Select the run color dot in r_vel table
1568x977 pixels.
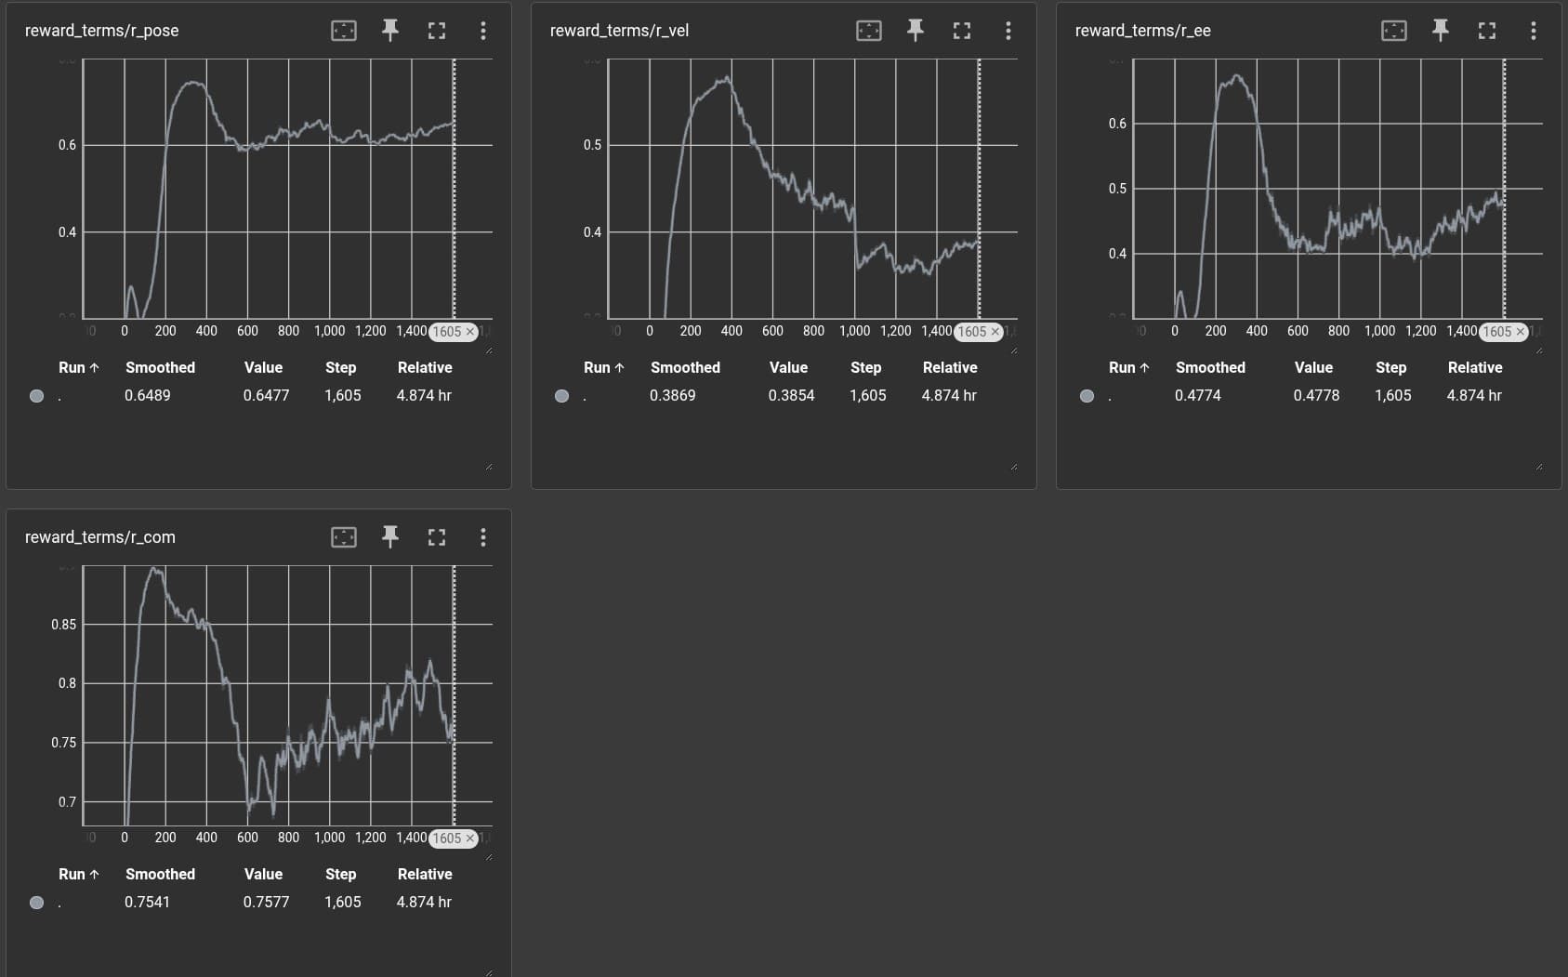pos(562,396)
